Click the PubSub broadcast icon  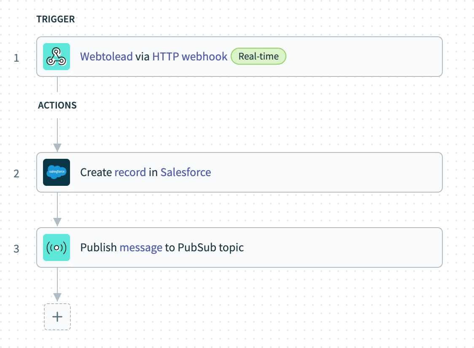(57, 247)
